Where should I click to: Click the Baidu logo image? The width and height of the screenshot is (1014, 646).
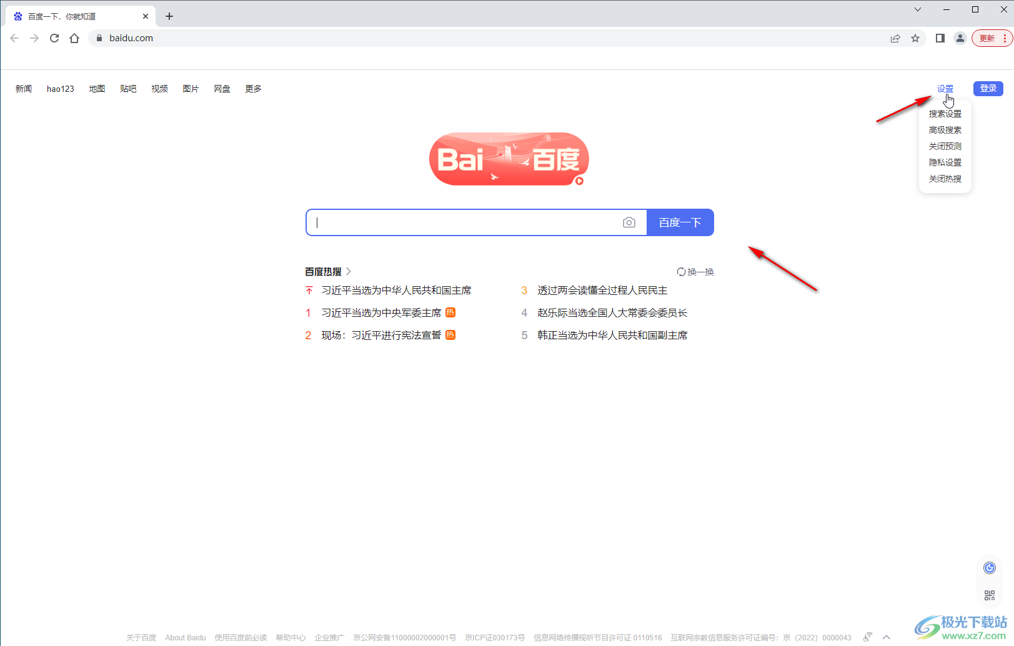coord(509,159)
